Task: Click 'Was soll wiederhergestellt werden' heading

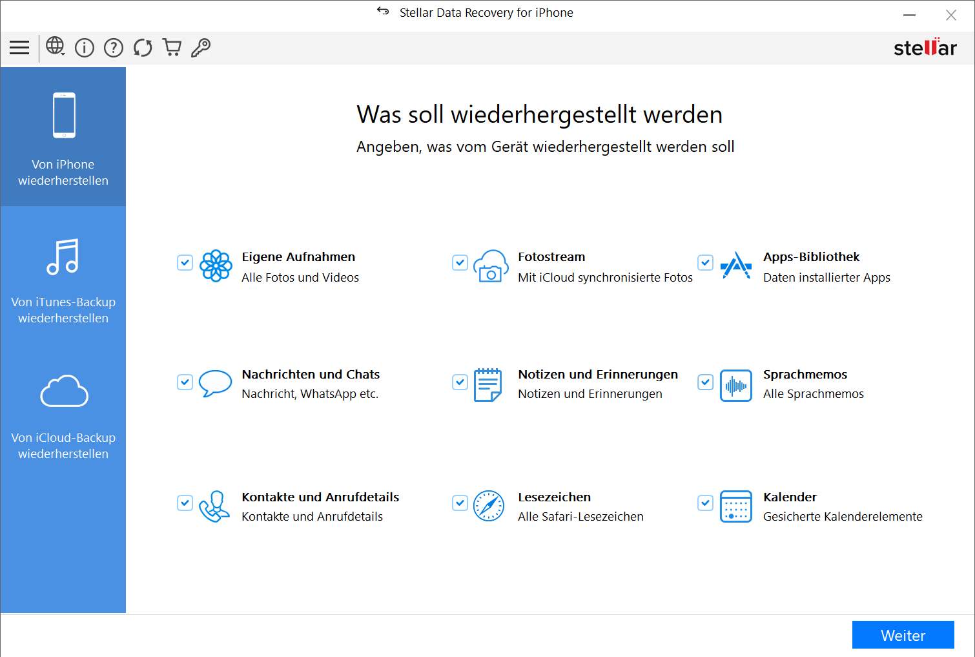Action: (x=539, y=114)
